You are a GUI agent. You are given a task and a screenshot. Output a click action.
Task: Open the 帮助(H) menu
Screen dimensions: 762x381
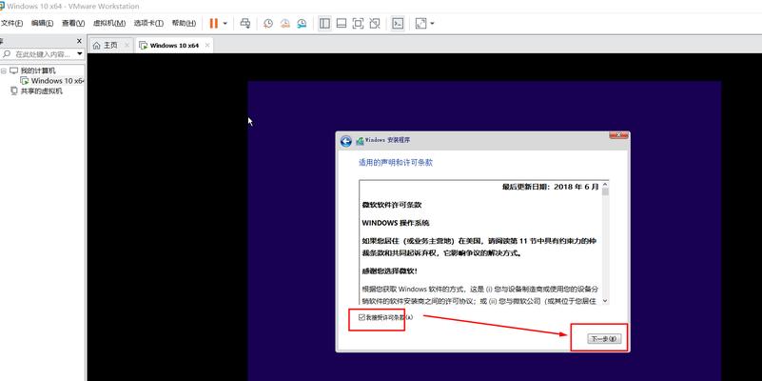[x=184, y=24]
